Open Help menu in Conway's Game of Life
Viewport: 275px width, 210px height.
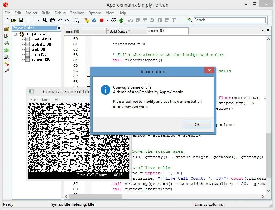[58, 100]
